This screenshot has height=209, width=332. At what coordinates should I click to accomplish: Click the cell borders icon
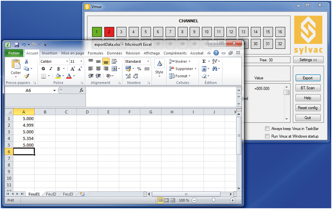tap(44, 76)
